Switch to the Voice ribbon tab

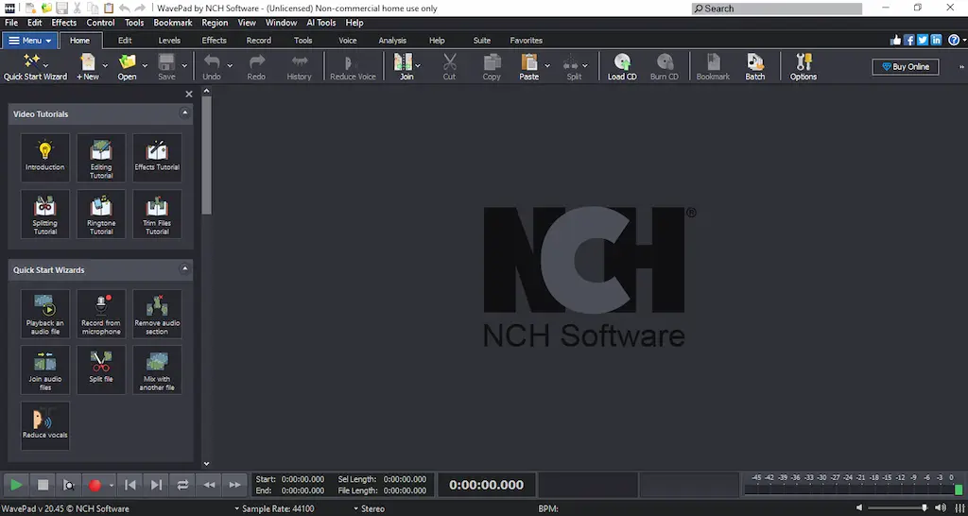(348, 40)
